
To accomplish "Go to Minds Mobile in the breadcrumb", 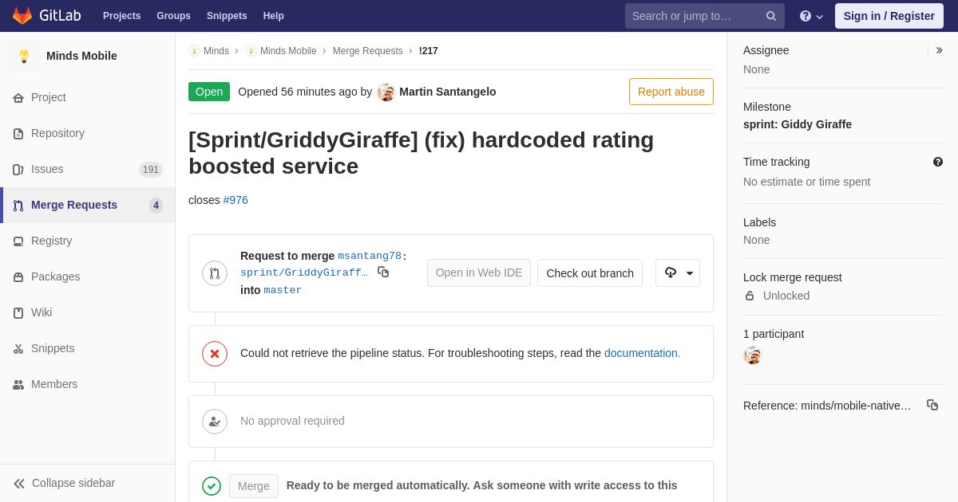I will pos(288,51).
